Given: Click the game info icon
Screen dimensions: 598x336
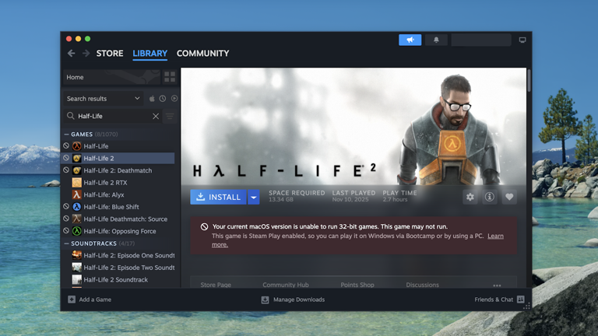Looking at the screenshot, I should point(490,198).
